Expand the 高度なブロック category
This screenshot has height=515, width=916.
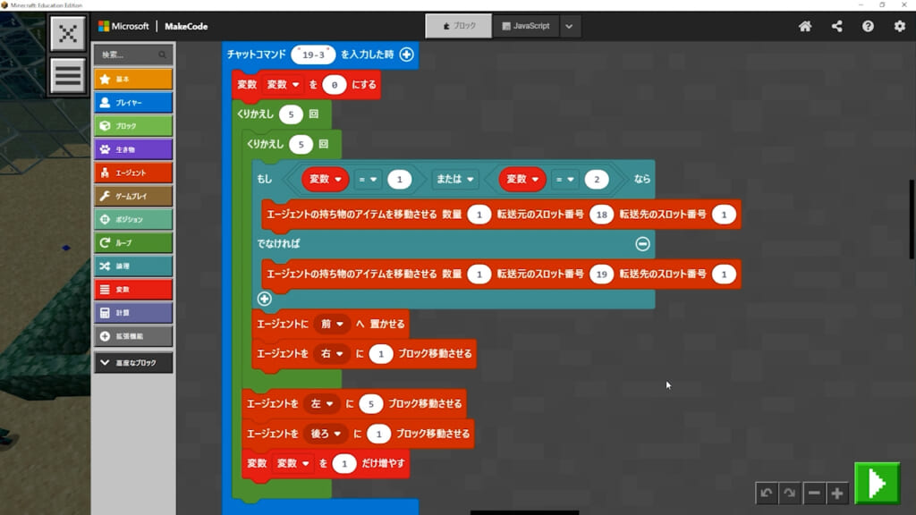pos(133,363)
